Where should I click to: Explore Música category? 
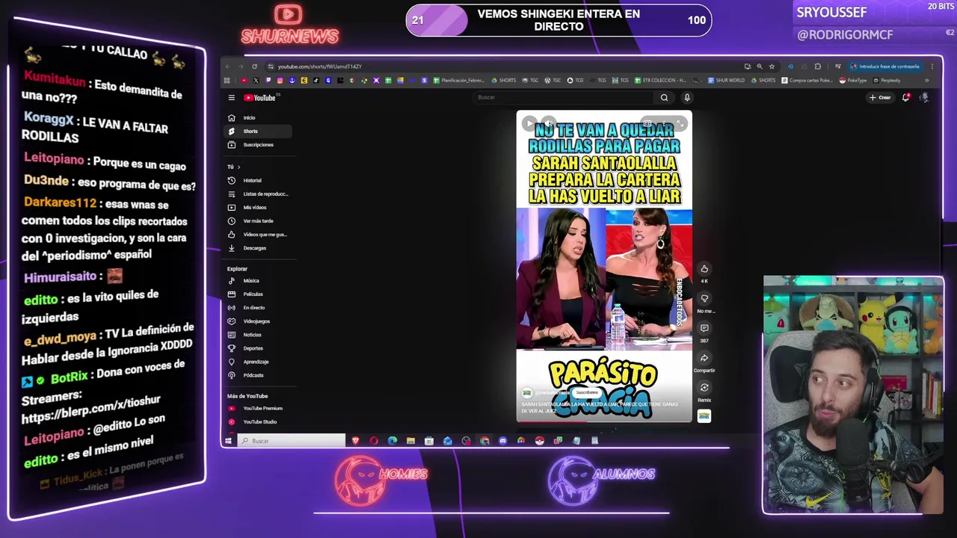pyautogui.click(x=259, y=280)
